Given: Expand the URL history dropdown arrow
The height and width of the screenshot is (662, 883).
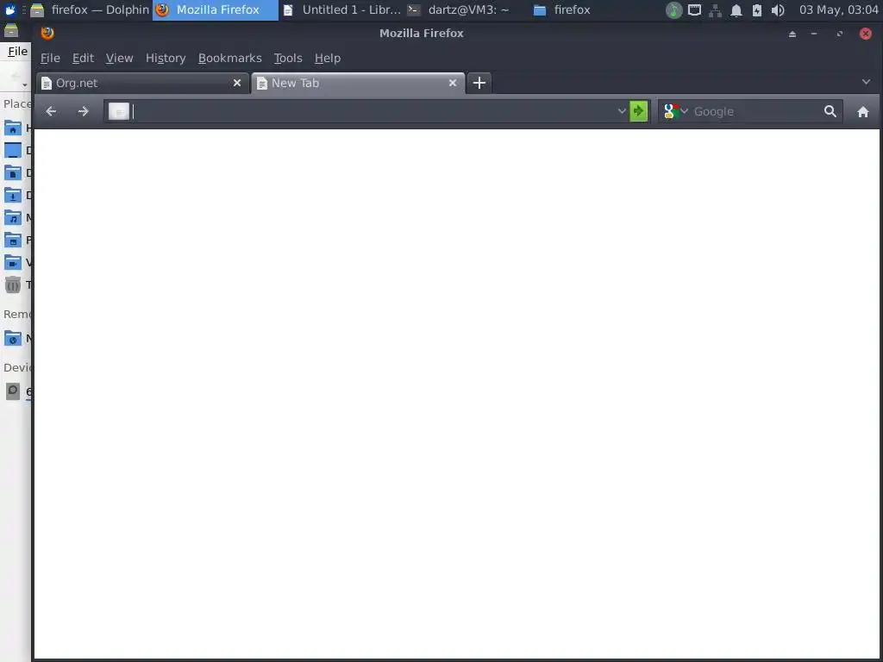Looking at the screenshot, I should click(622, 111).
